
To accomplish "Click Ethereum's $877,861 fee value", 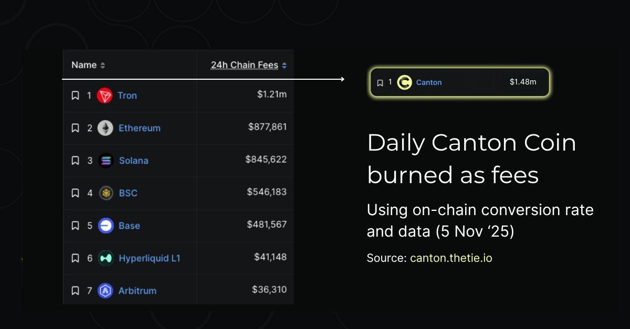I will (x=267, y=128).
